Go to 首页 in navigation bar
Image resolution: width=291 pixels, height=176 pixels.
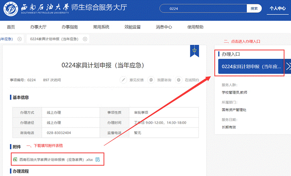(x=11, y=27)
